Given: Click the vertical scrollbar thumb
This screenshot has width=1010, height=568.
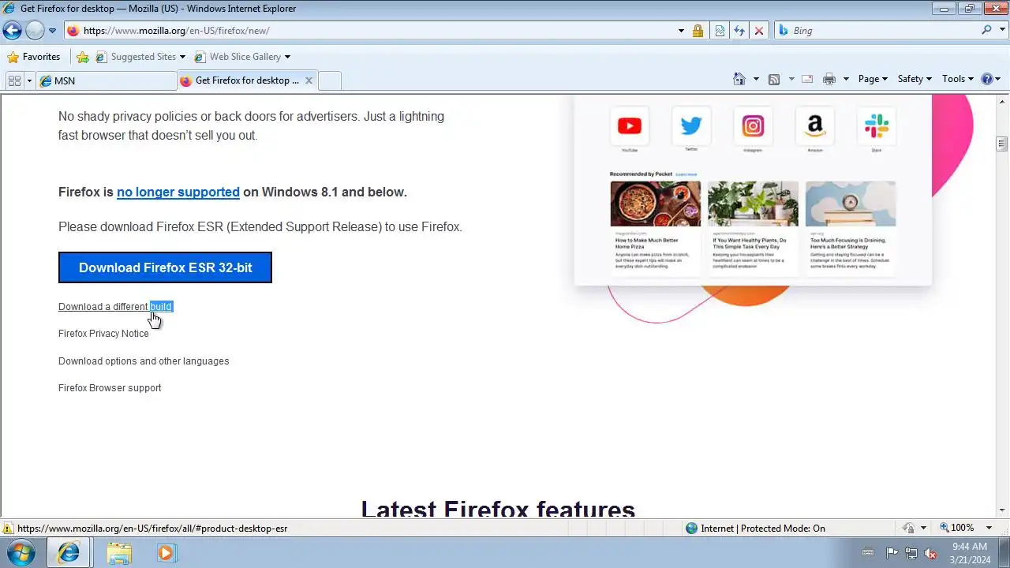Looking at the screenshot, I should coord(1002,144).
